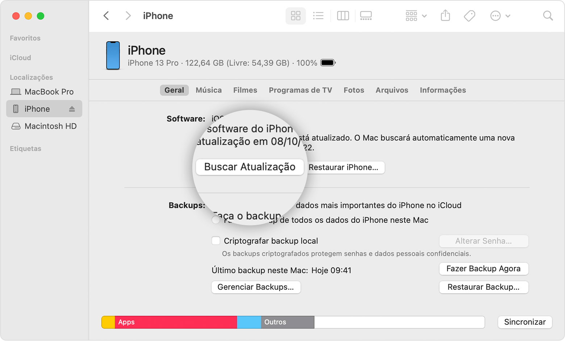Open the group-by dropdown menu
The height and width of the screenshot is (341, 565).
click(x=415, y=16)
